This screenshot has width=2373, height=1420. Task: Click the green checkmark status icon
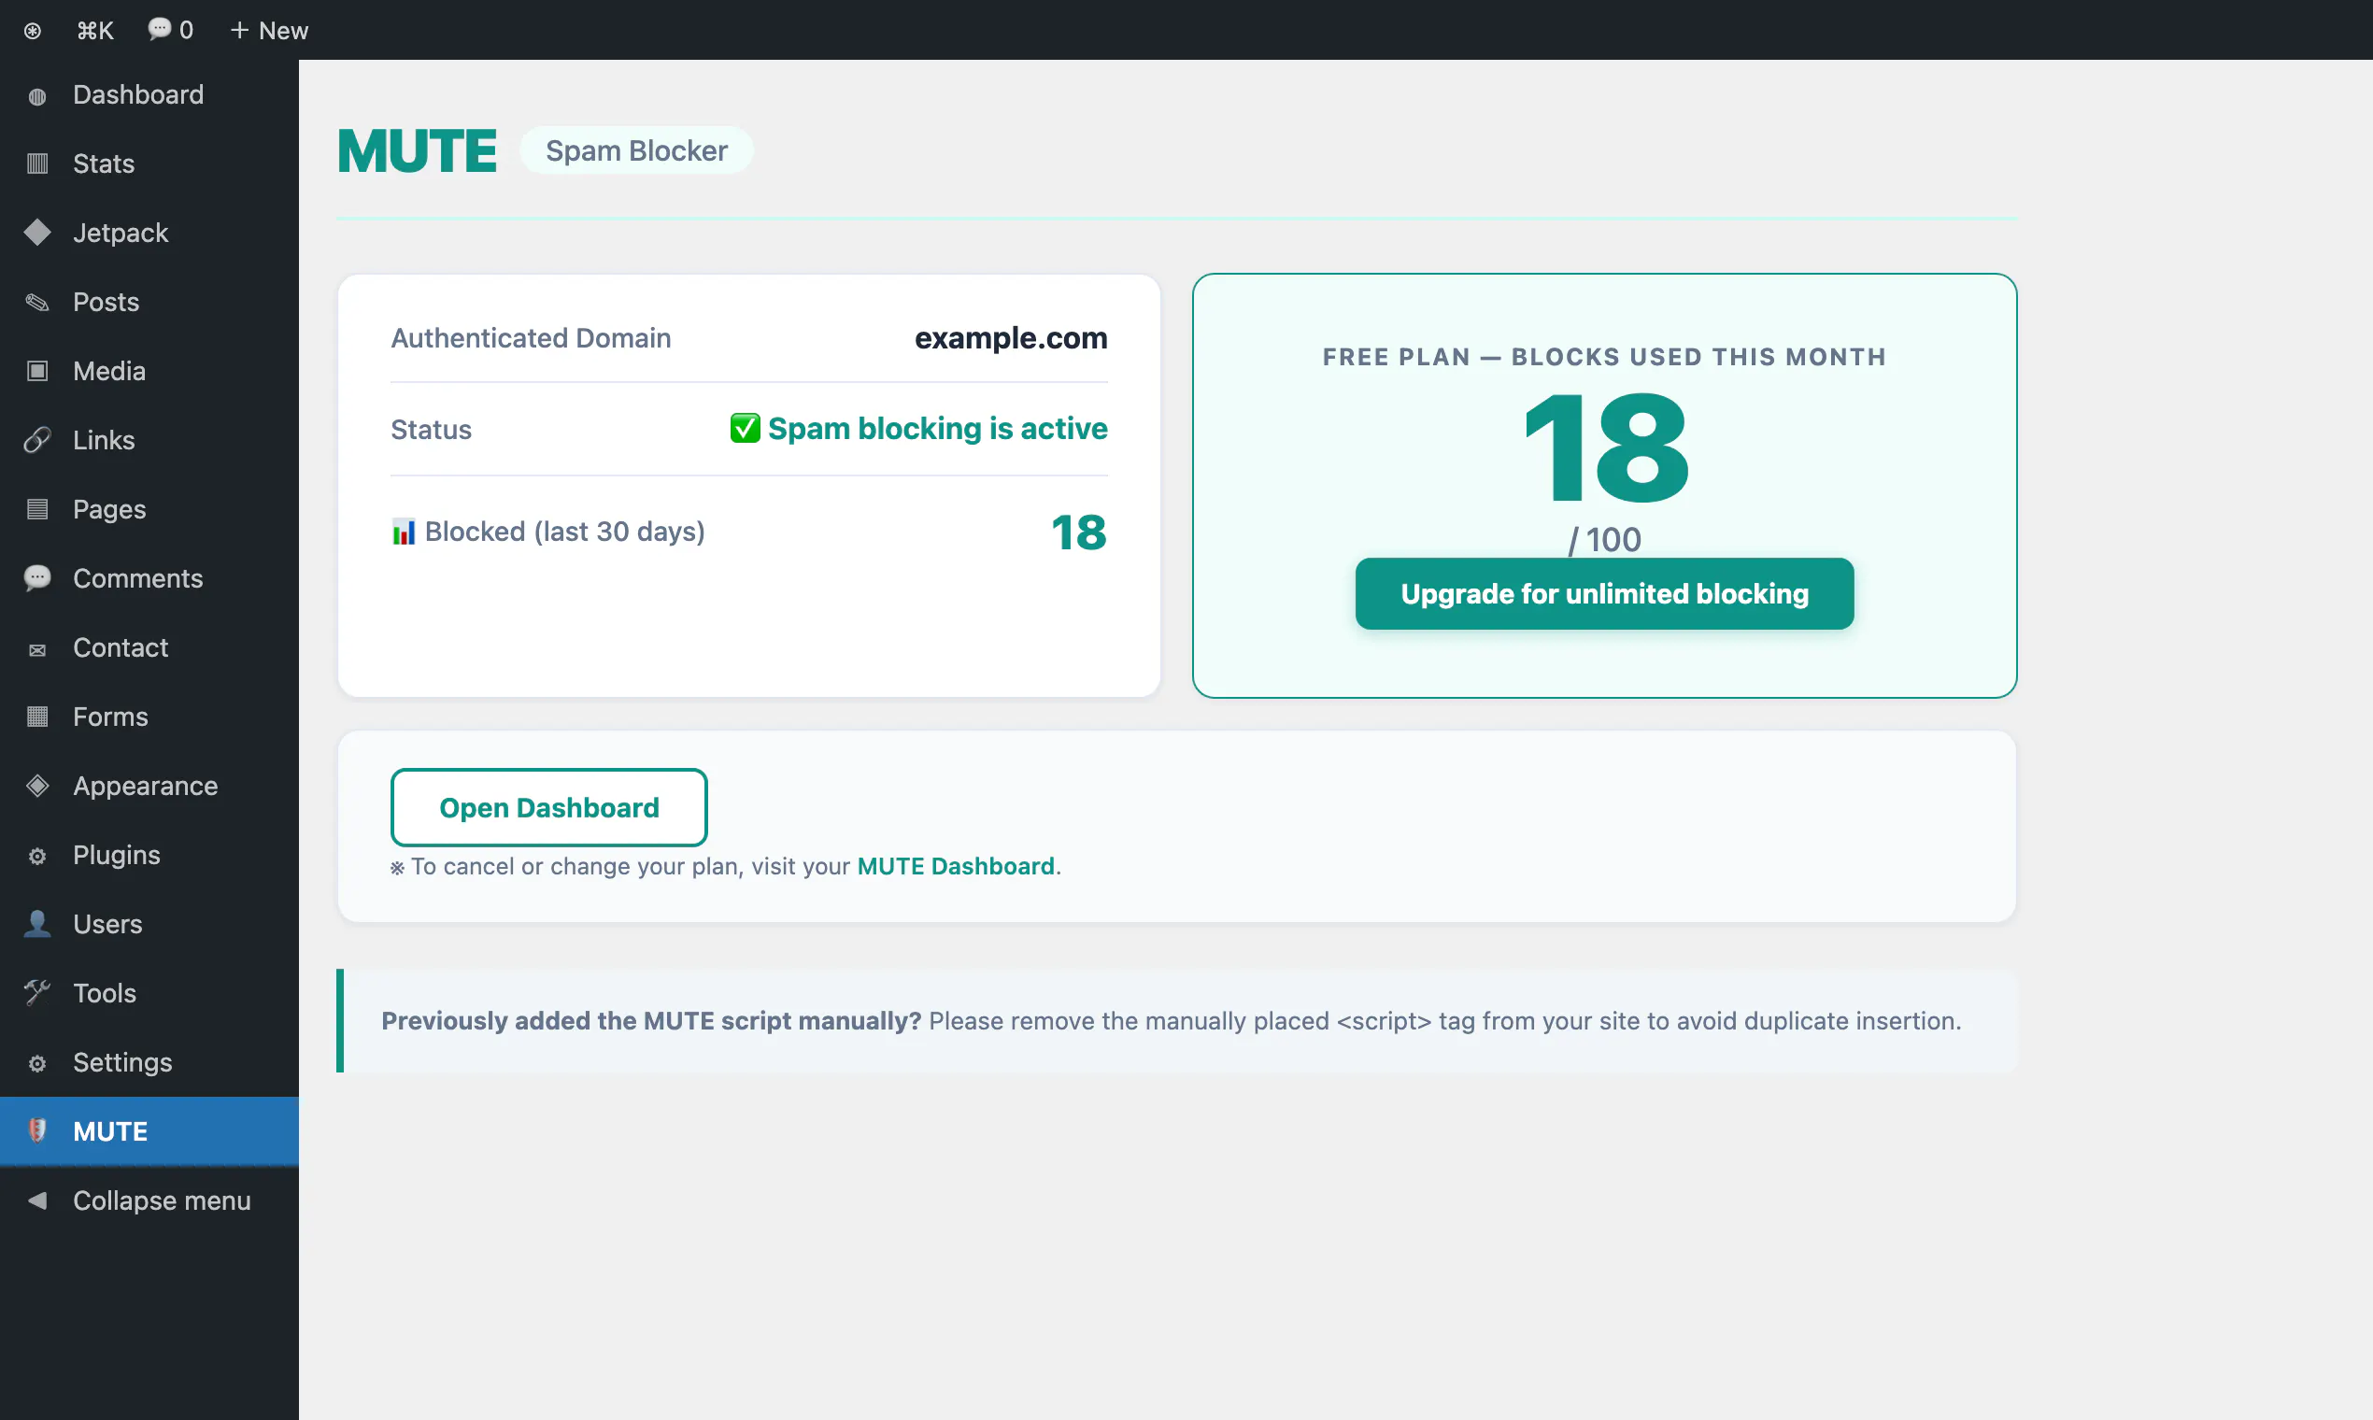[745, 428]
